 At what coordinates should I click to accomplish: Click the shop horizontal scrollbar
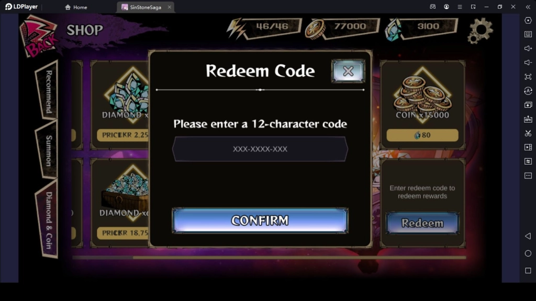coord(269,257)
